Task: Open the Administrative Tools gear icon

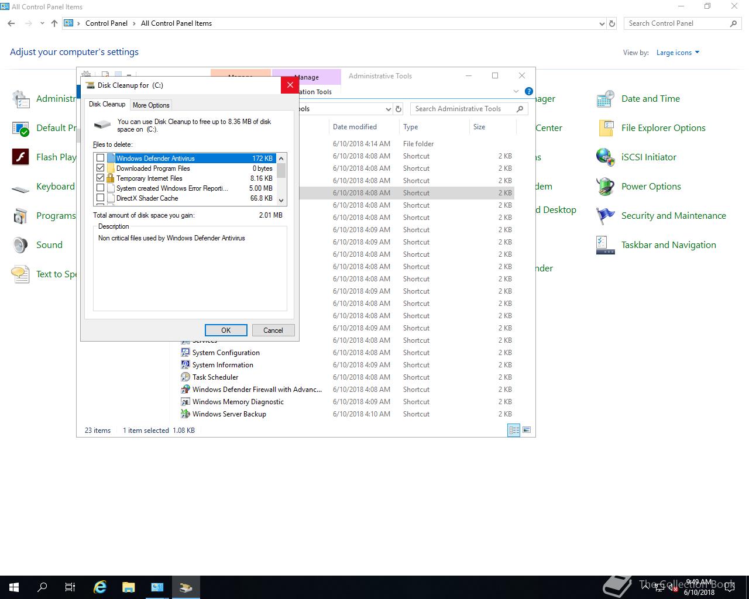Action: [x=20, y=99]
